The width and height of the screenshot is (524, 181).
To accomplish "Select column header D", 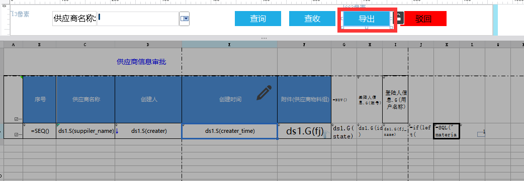I will click(x=148, y=44).
